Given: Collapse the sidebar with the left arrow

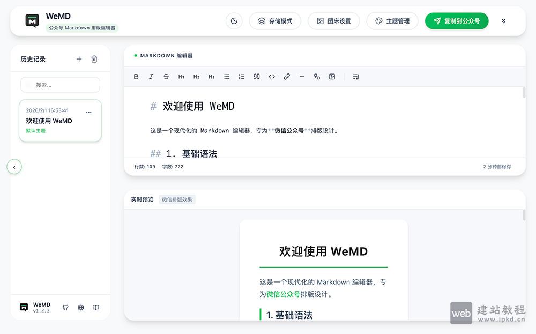Looking at the screenshot, I should (x=14, y=167).
